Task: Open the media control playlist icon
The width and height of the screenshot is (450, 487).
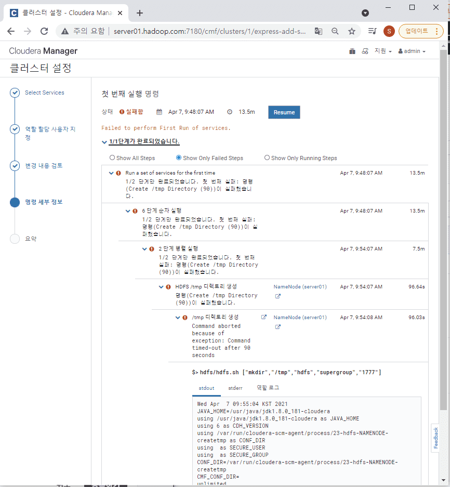Action: (x=372, y=31)
